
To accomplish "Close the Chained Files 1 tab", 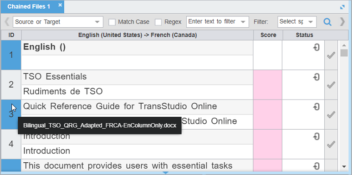I will pyautogui.click(x=60, y=5).
